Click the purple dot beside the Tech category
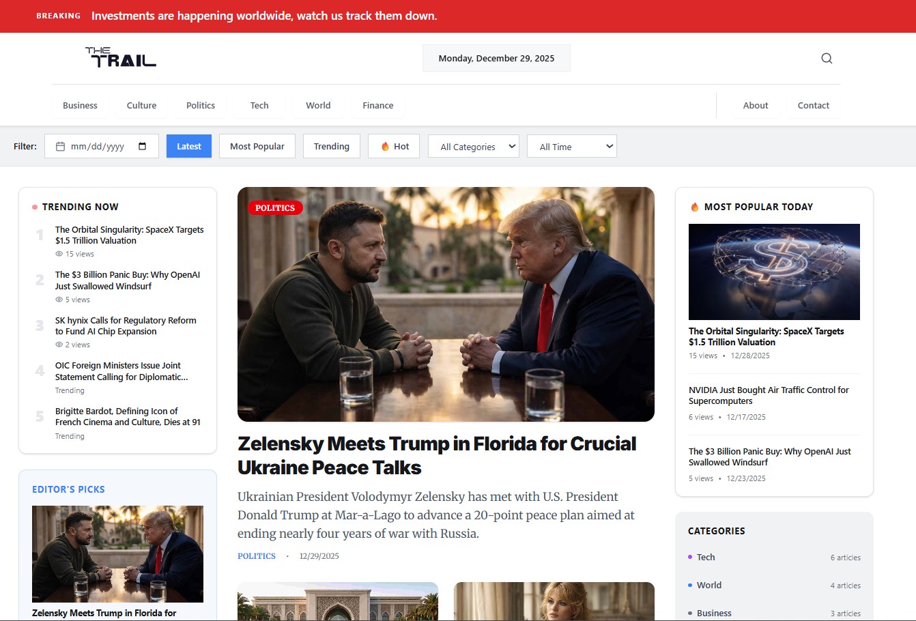Image resolution: width=916 pixels, height=621 pixels. (x=691, y=558)
